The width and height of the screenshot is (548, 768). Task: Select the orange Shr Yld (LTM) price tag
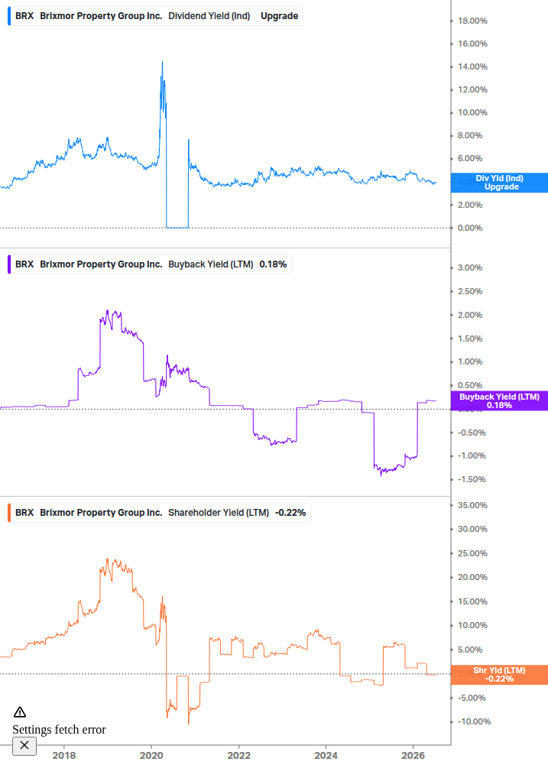coord(499,675)
